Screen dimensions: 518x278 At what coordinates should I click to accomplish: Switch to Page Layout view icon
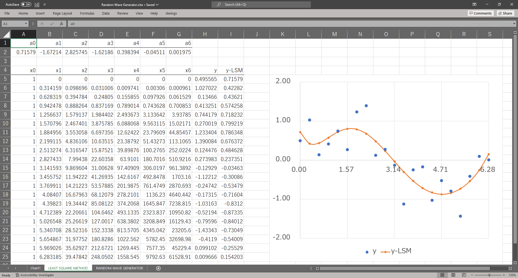453,275
